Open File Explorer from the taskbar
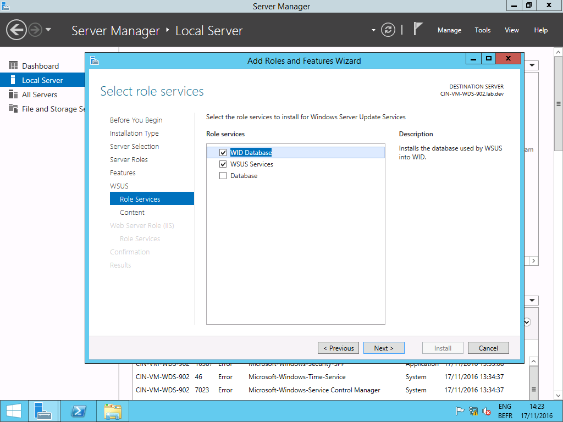The image size is (563, 422). point(113,411)
